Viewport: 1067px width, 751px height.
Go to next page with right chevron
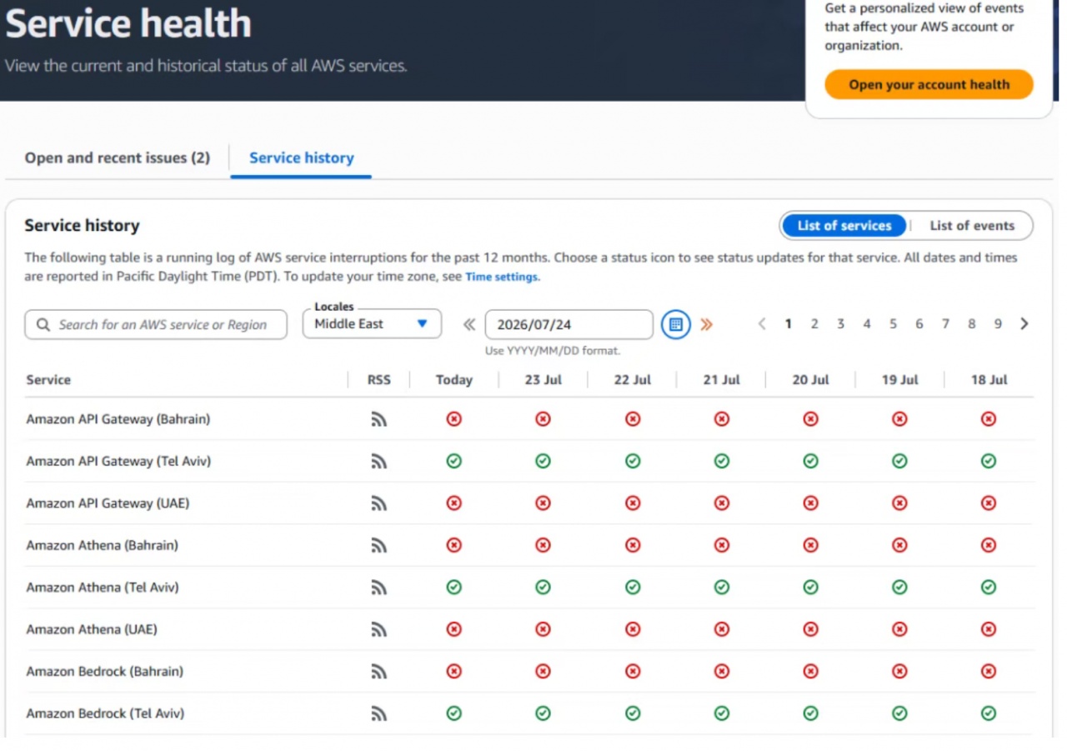tap(1024, 324)
